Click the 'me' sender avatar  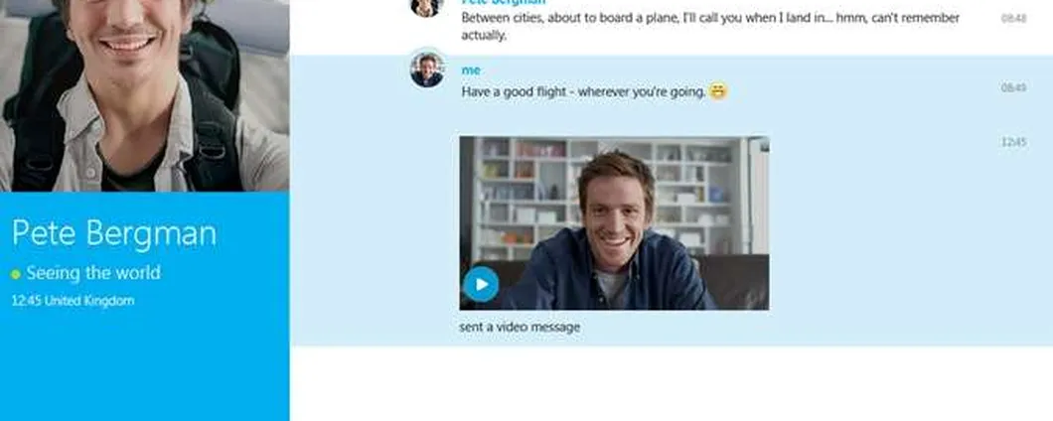coord(427,70)
